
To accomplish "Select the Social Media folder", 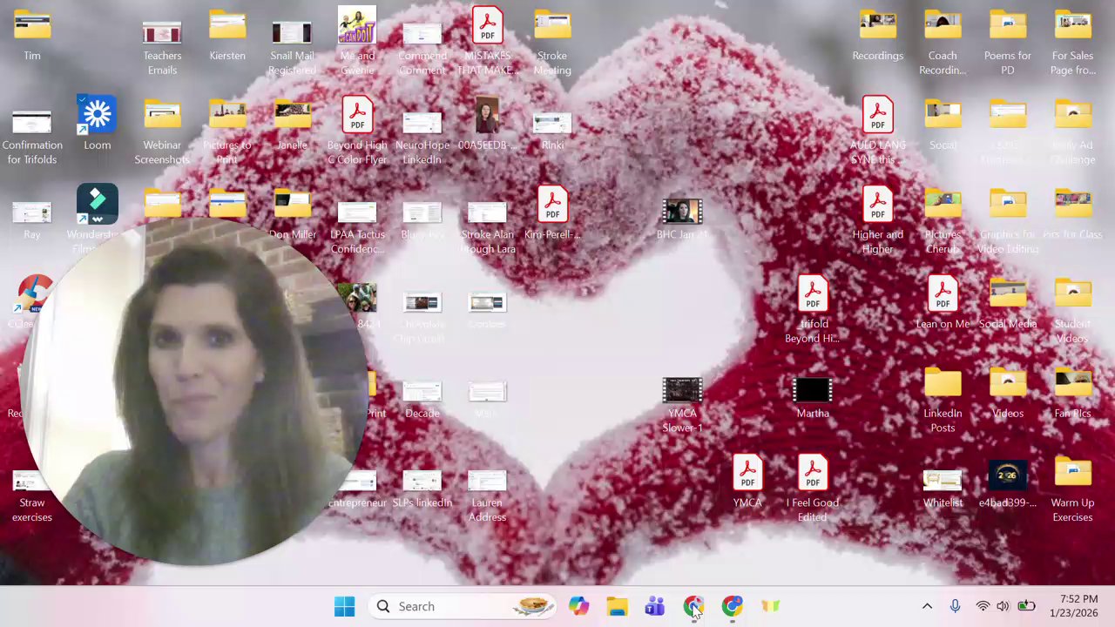I will click(1008, 302).
